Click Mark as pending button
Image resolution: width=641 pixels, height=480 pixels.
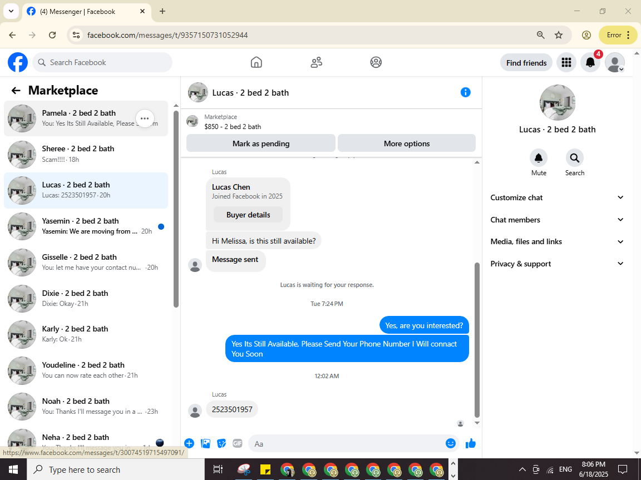pyautogui.click(x=261, y=143)
